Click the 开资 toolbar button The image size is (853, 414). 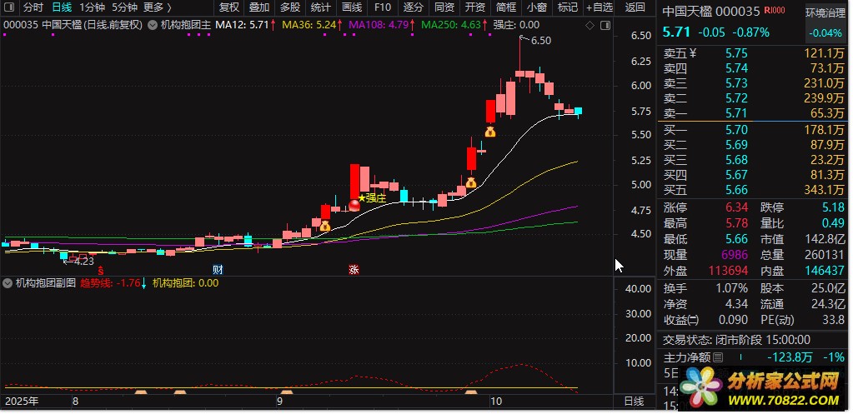[x=475, y=7]
